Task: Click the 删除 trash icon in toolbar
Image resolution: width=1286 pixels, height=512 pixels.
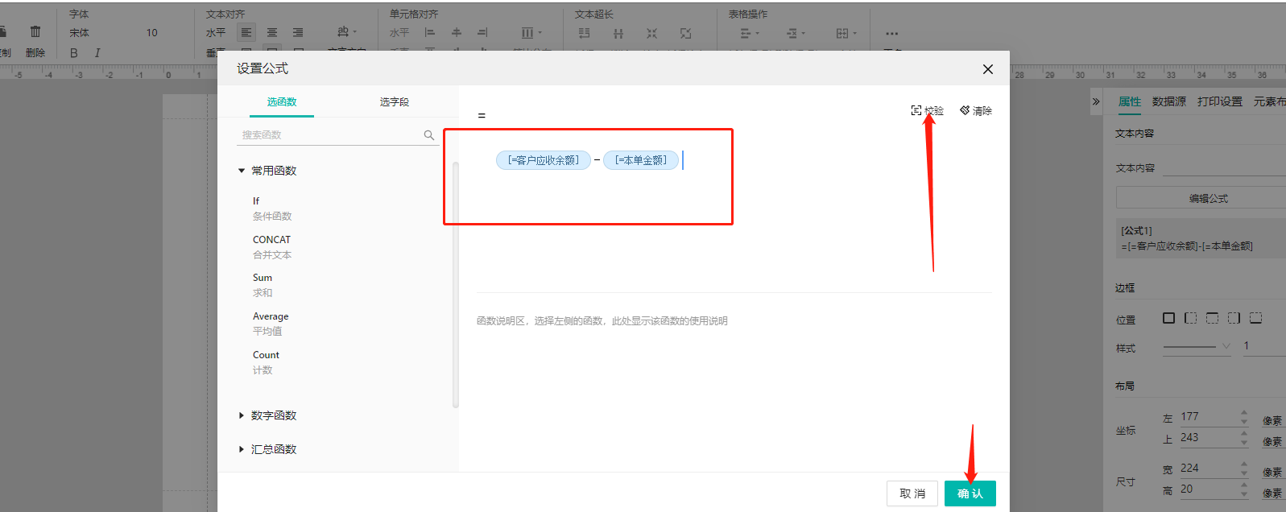Action: 35,32
